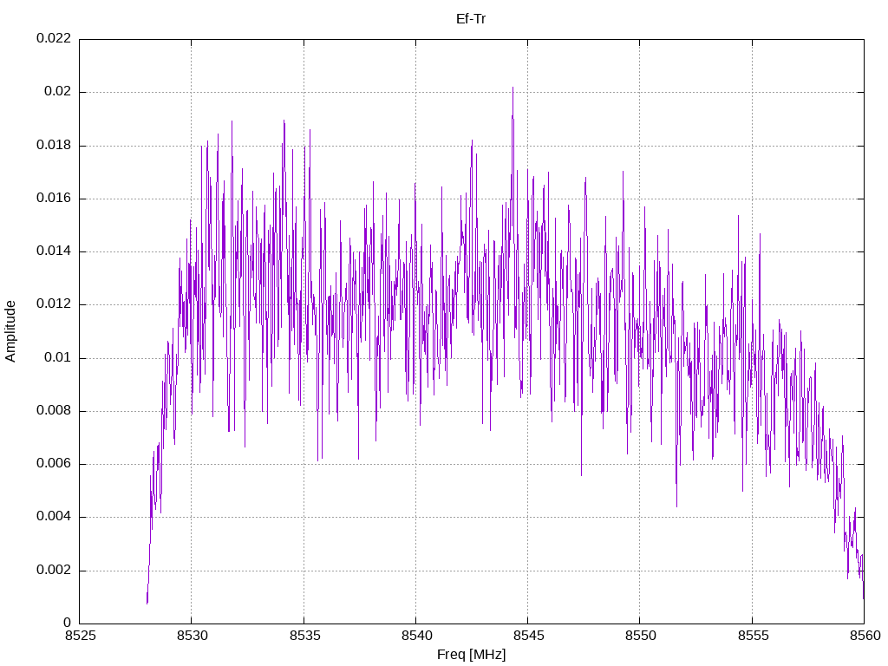Screen dimensions: 888x666
Task: Click the y-axis tick label 0.02
Action: [x=58, y=92]
